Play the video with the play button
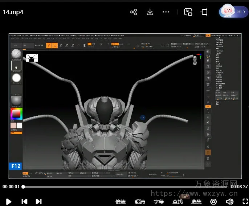 coord(9,201)
